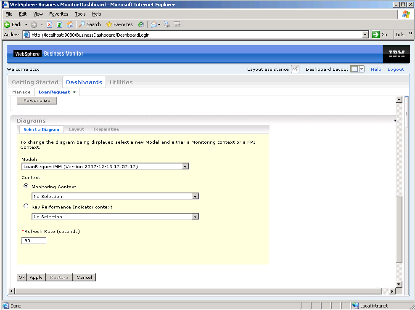
Task: Click the page icon in address bar
Action: (26, 35)
